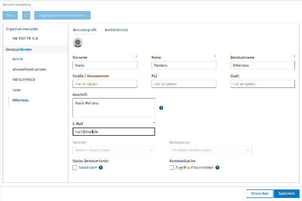302x201 pixels.
Task: Click the Abbrechen button
Action: point(260,193)
